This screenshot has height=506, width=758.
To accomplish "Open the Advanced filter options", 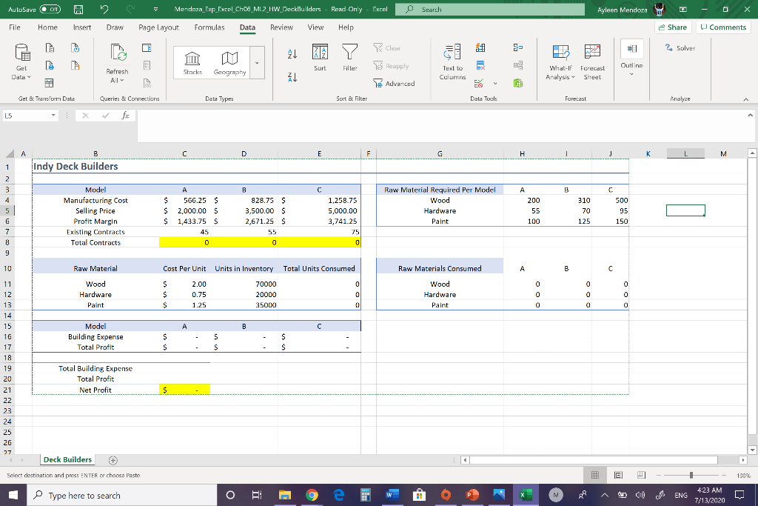I will tap(399, 83).
